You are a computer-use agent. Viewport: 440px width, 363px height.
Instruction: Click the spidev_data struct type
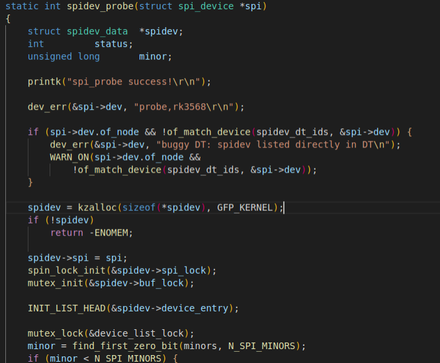click(x=97, y=32)
